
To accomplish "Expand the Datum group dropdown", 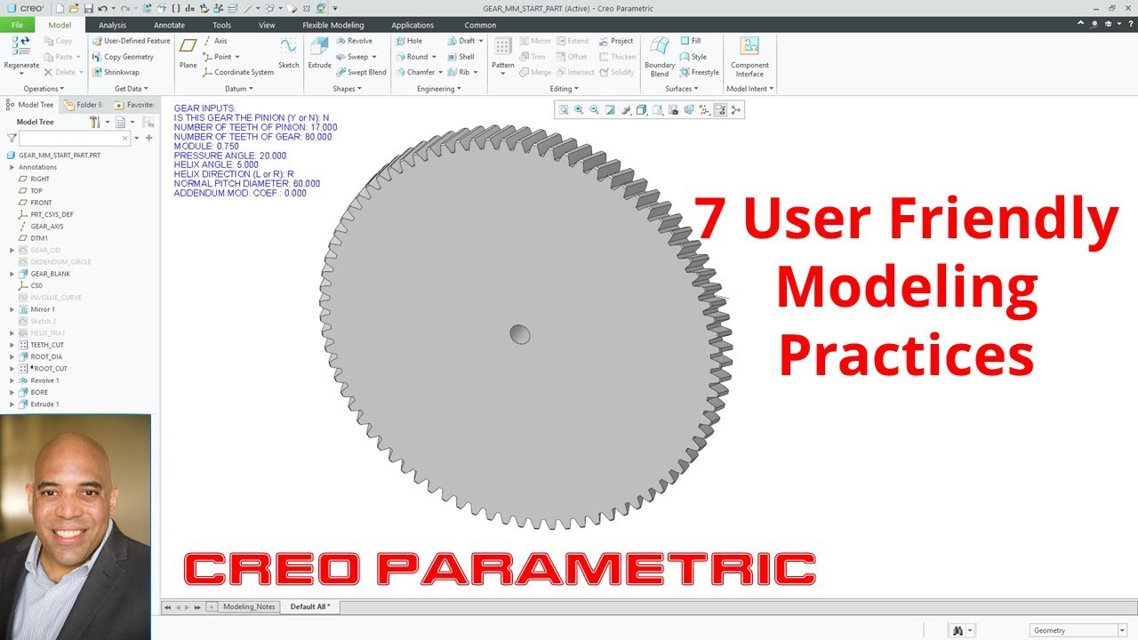I will (238, 89).
